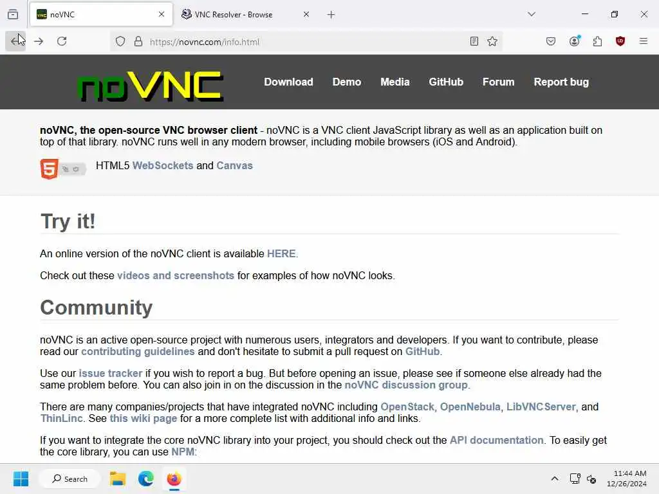Show hidden system tray icons

pyautogui.click(x=555, y=479)
